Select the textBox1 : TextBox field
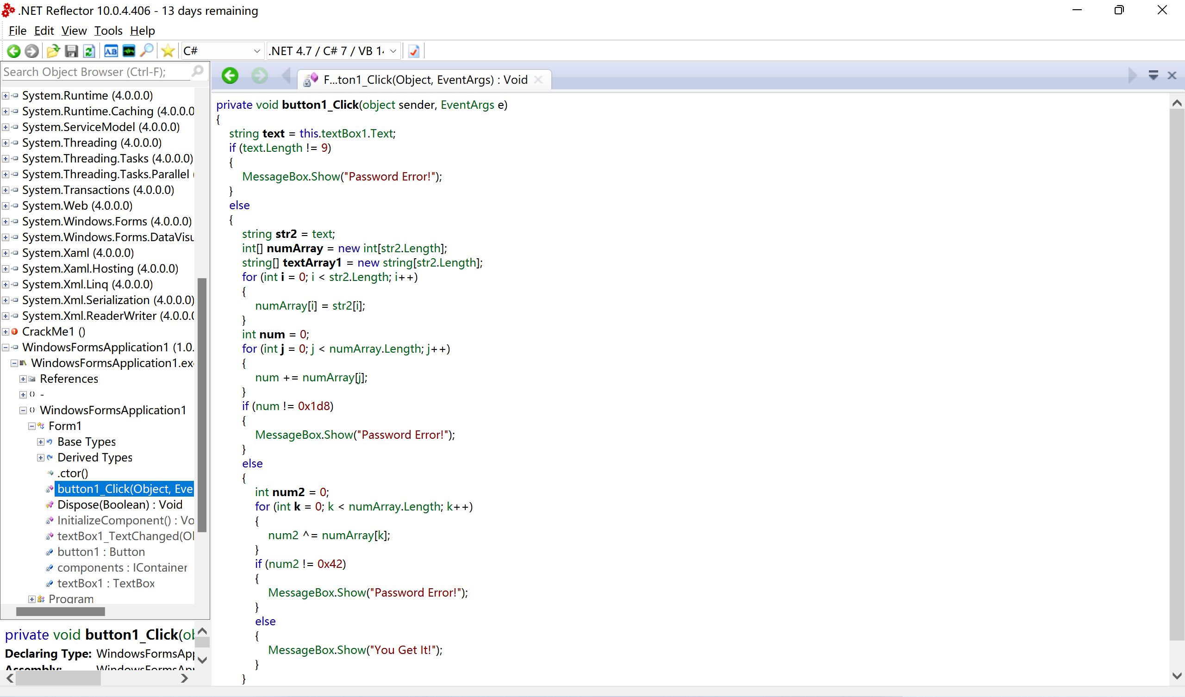Viewport: 1185px width, 697px height. click(x=106, y=583)
